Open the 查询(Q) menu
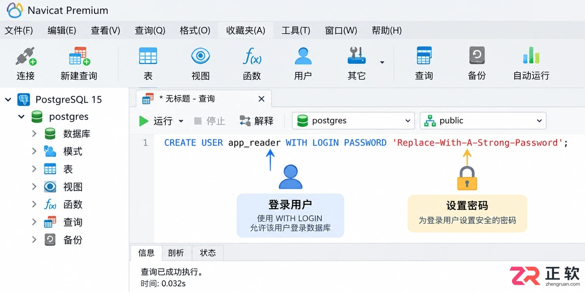Screen dimensions: 585x292 coord(150,30)
